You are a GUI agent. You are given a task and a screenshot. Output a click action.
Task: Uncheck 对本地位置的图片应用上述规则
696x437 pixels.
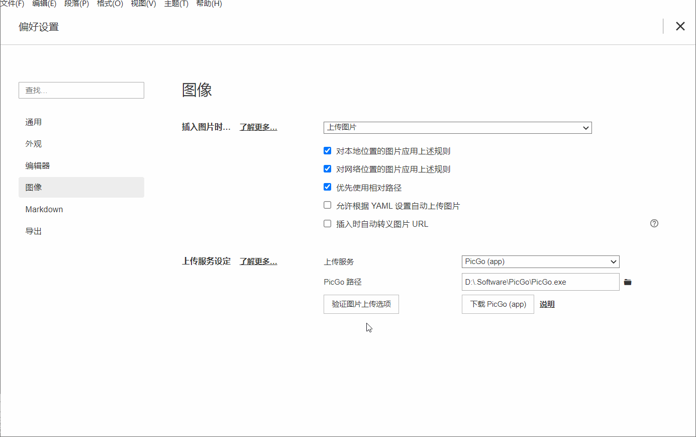327,150
